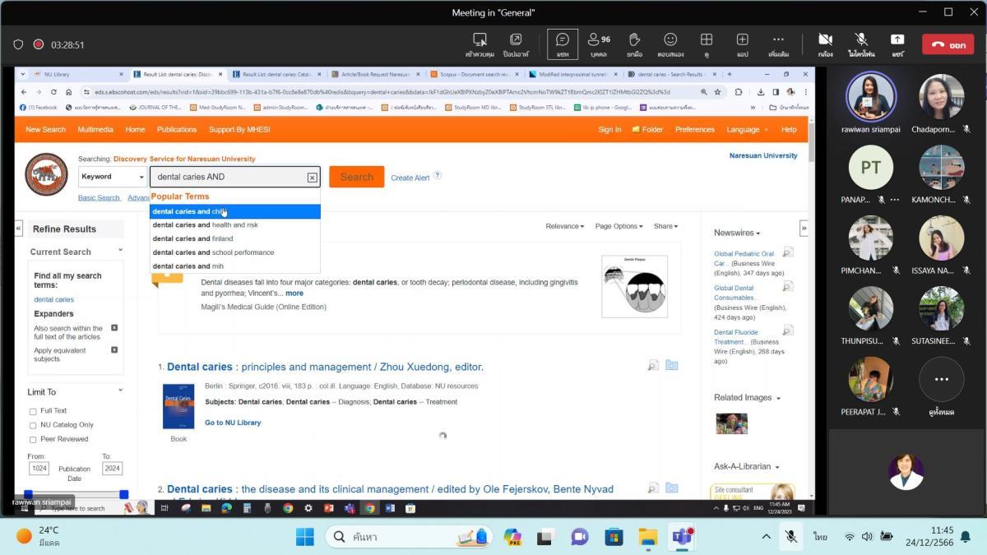
Task: Collapse the Limit To section
Action: pos(120,391)
